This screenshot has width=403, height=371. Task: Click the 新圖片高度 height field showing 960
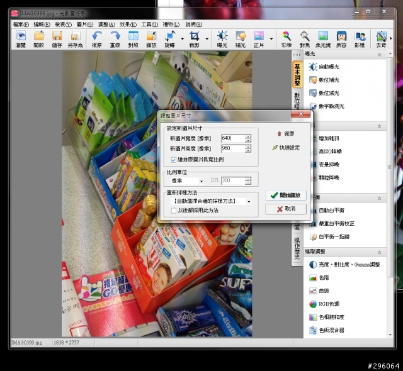233,148
